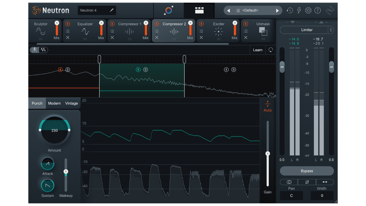Remove the Compressor 2 module with its X
366x206 pixels.
[157, 37]
